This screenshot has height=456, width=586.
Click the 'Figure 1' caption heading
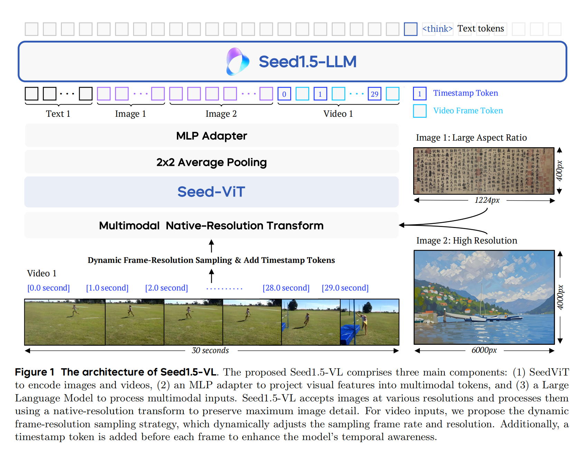click(x=35, y=372)
